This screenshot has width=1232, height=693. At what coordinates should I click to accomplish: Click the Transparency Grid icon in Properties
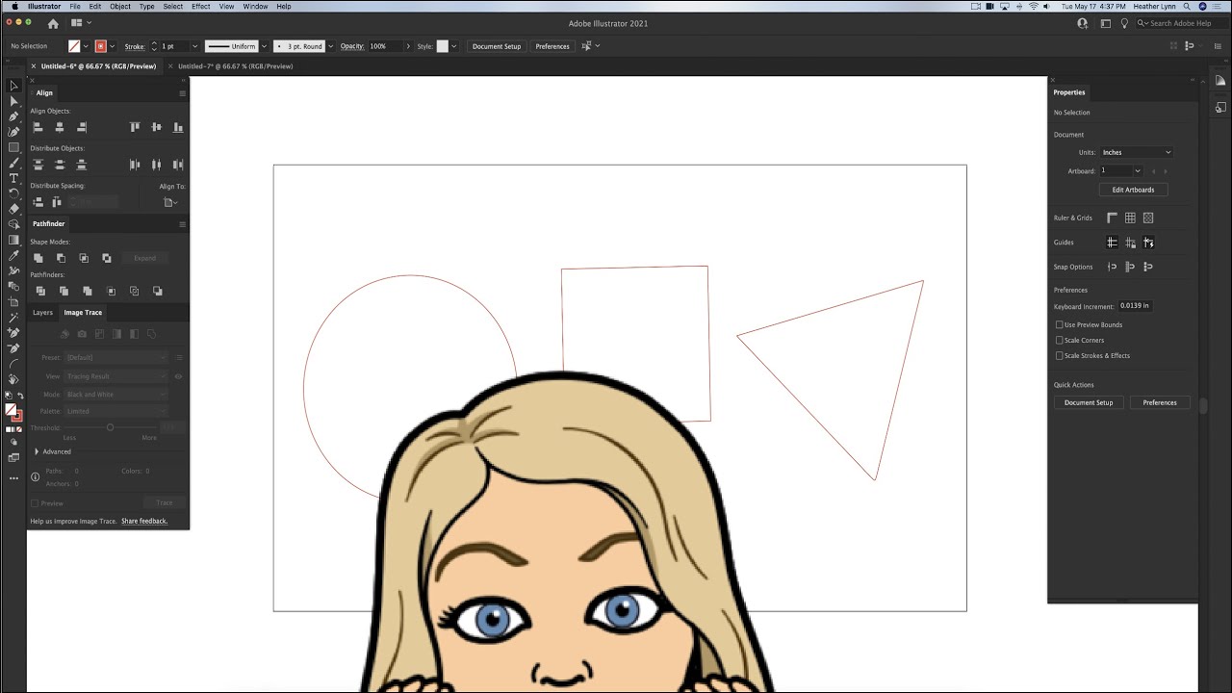(1148, 218)
